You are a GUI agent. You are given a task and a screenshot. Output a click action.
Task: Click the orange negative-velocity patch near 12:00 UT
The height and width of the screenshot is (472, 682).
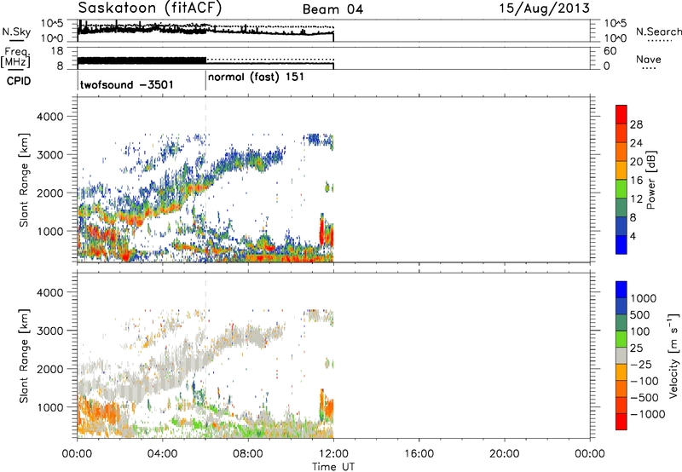[x=328, y=409]
